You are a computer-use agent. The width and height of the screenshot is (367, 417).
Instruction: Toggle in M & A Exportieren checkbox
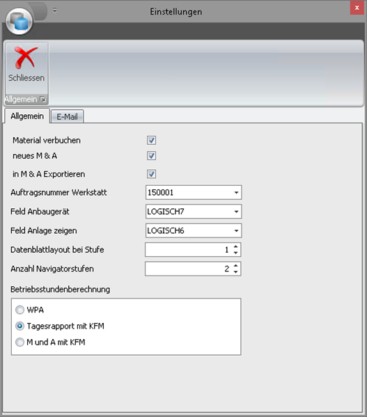coord(151,174)
